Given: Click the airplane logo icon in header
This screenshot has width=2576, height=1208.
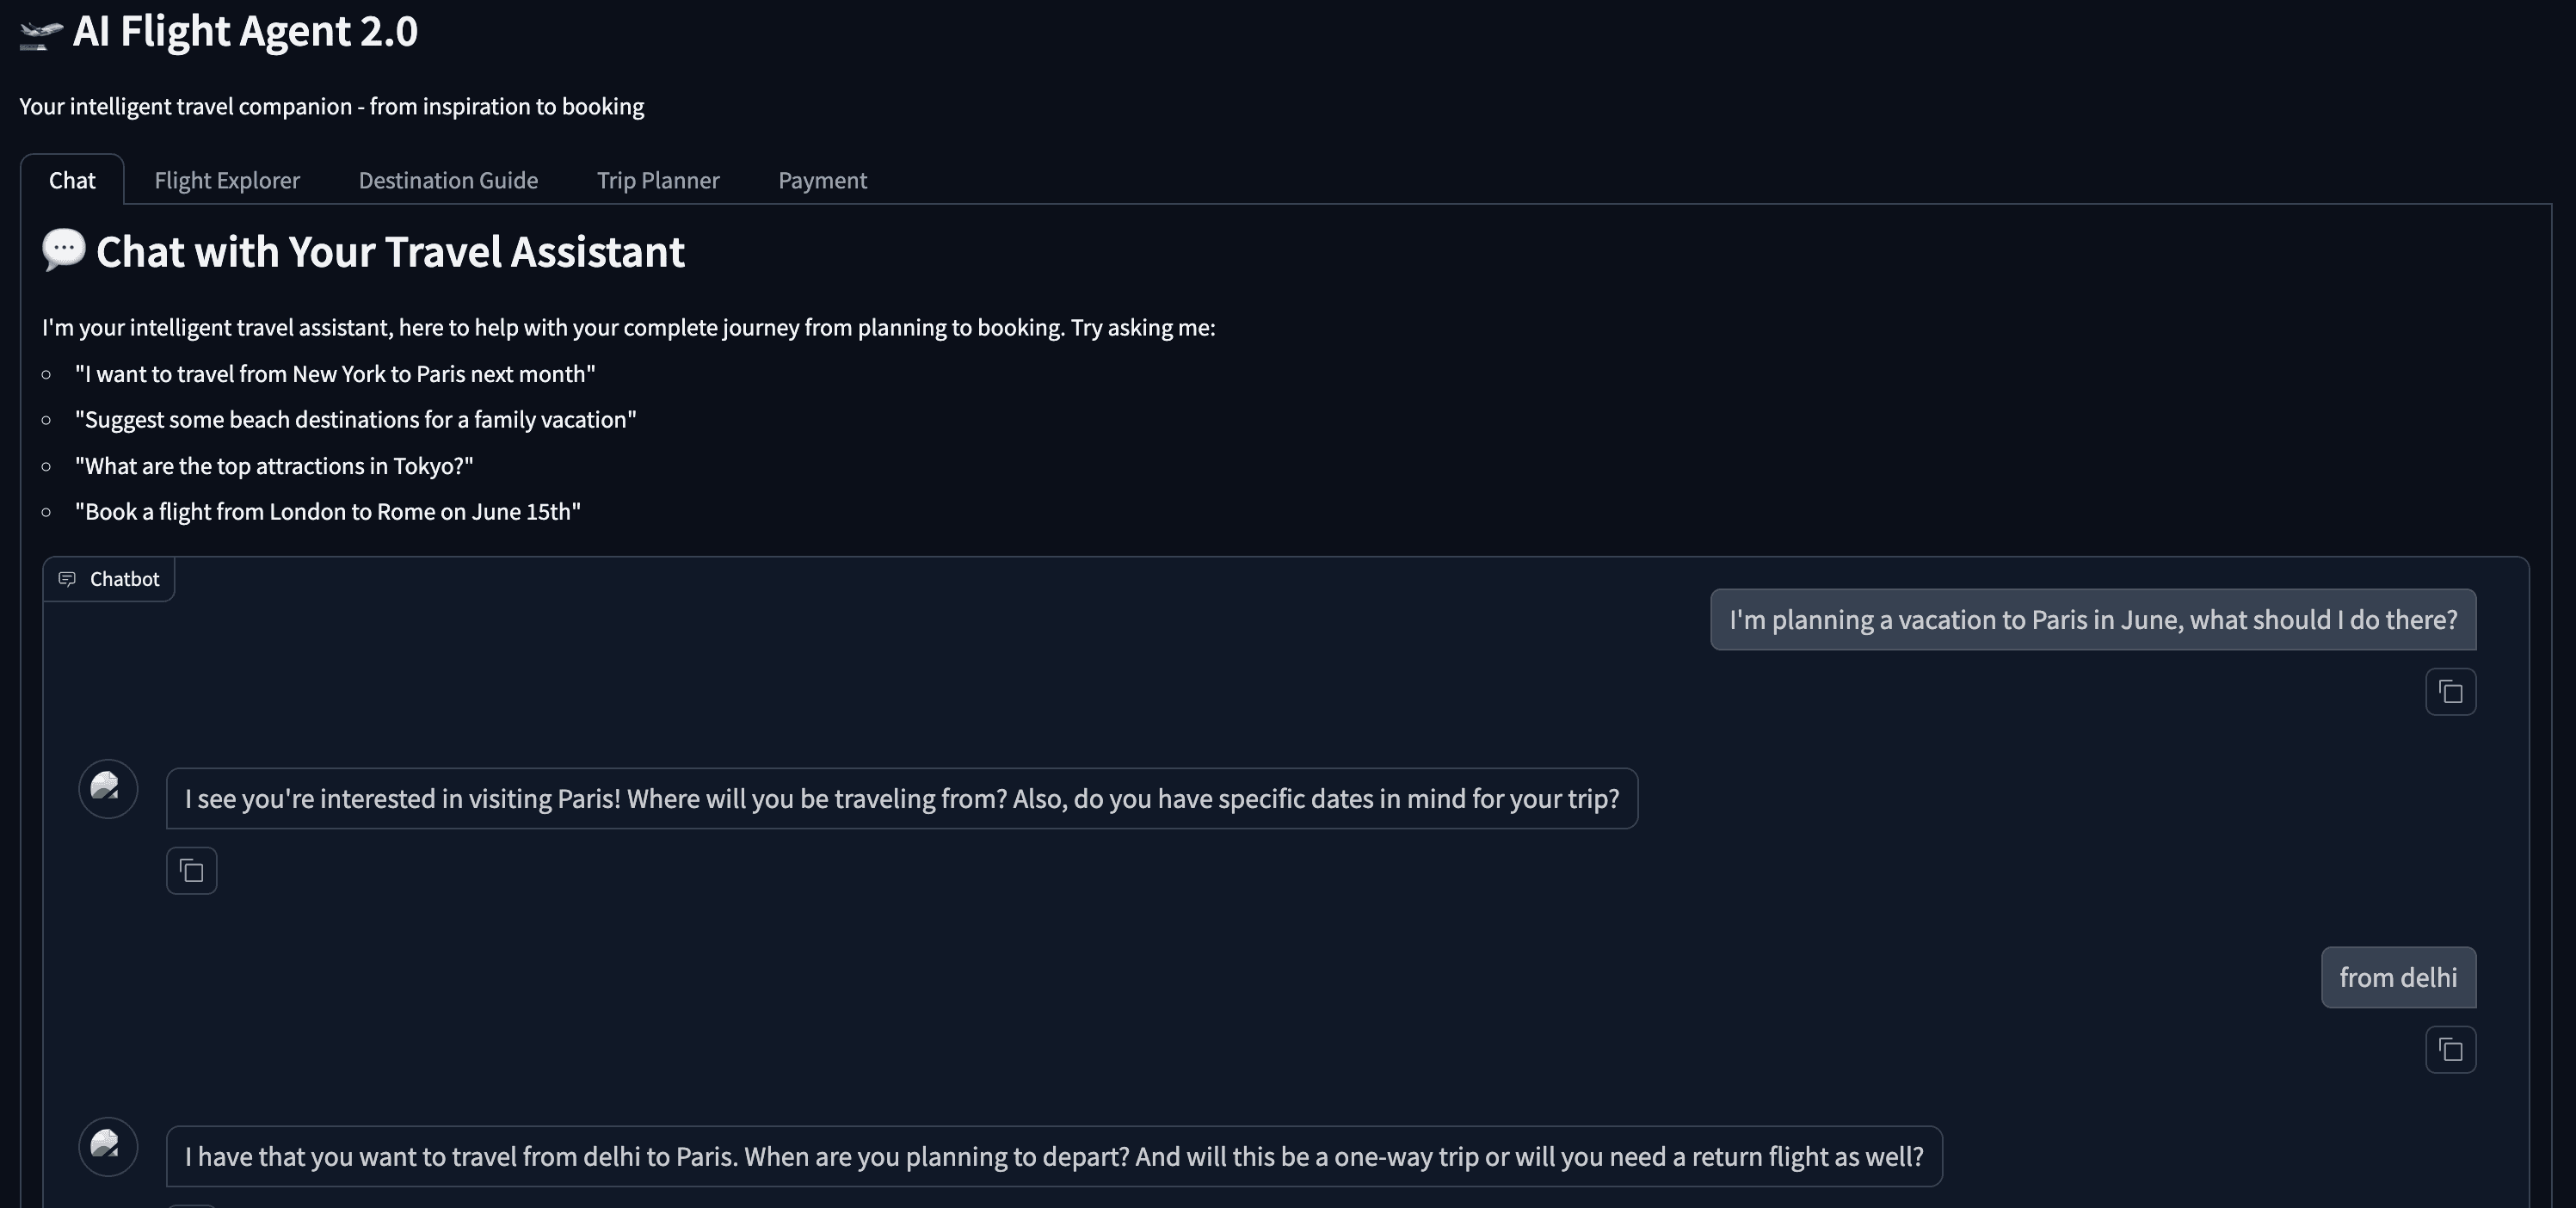Looking at the screenshot, I should pos(41,34).
